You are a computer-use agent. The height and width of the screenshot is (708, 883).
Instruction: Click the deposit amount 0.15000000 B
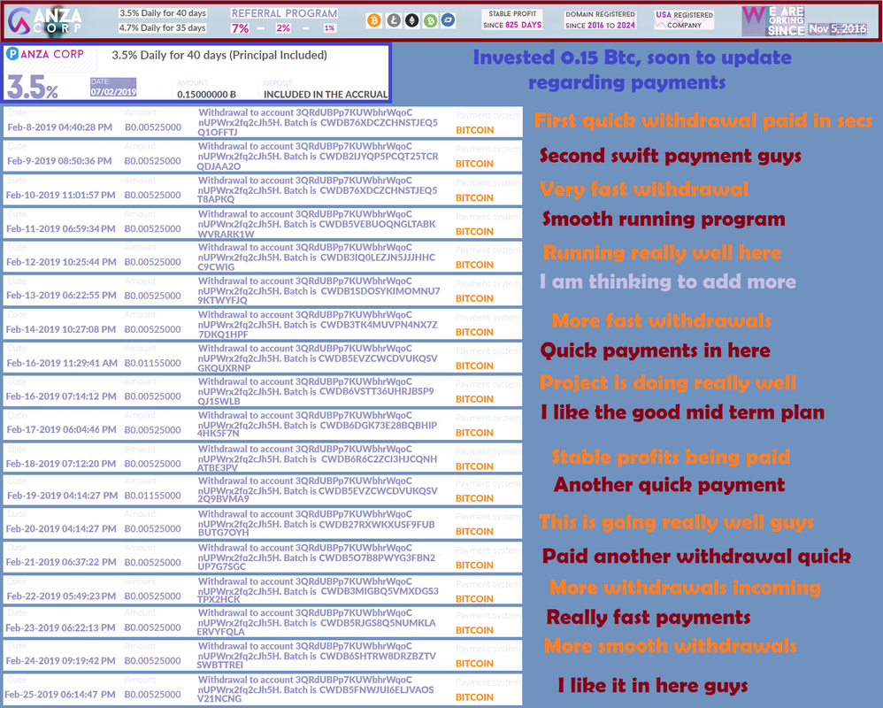coord(207,95)
